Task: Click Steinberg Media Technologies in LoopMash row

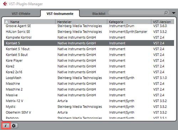Action: (80, 78)
